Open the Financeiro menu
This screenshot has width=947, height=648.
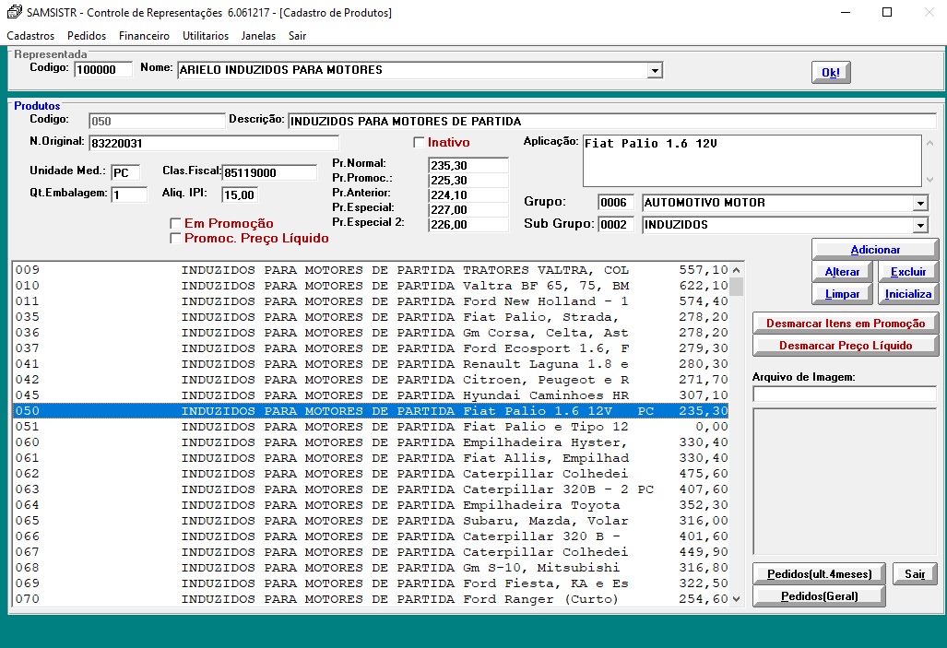(145, 36)
